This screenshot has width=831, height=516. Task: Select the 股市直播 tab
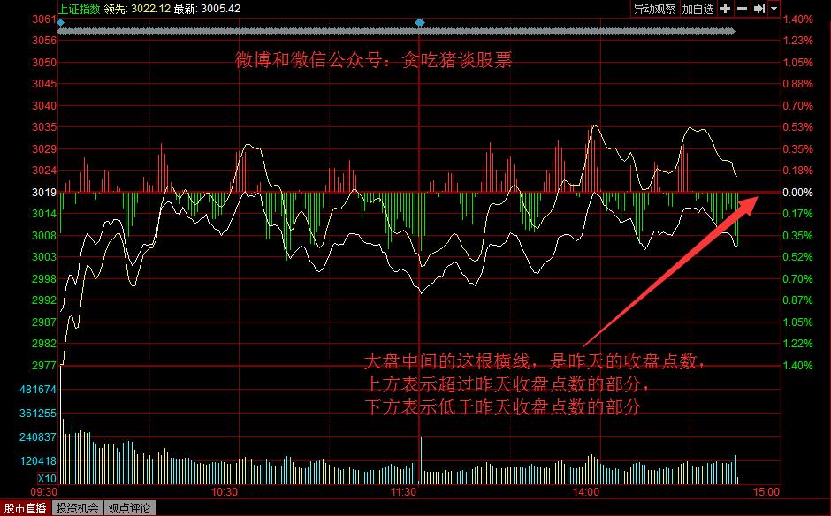coord(24,508)
